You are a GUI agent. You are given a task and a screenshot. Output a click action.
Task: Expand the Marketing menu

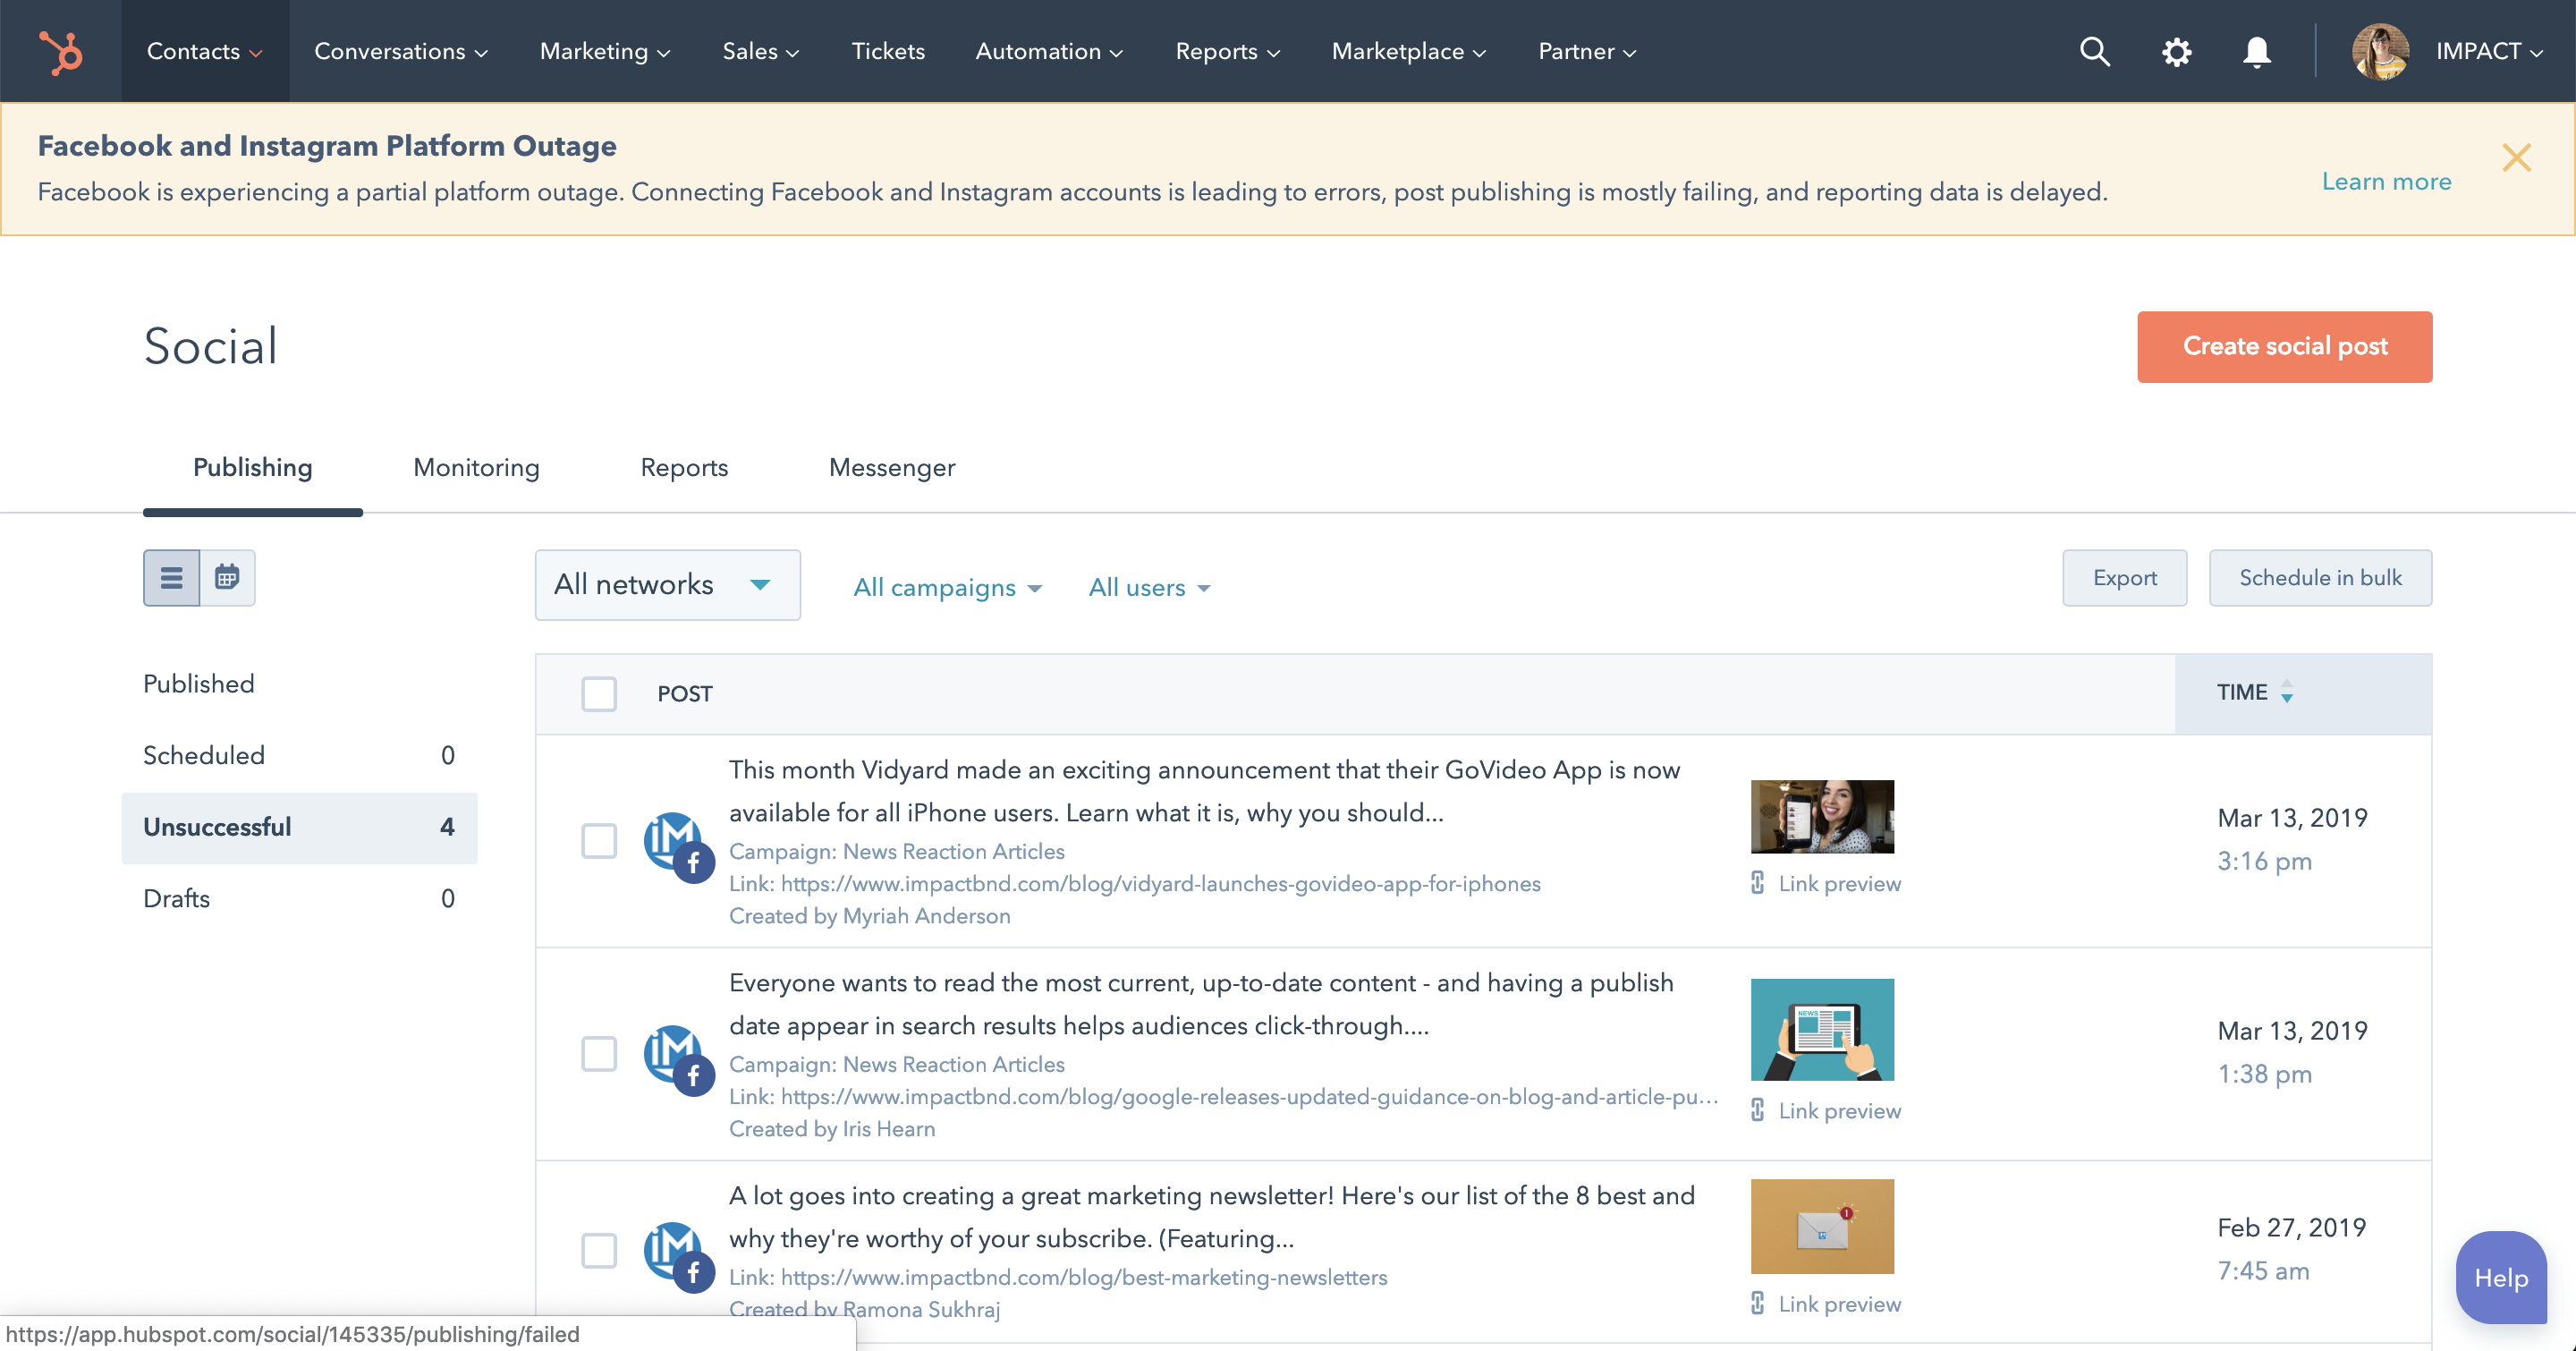pos(604,52)
